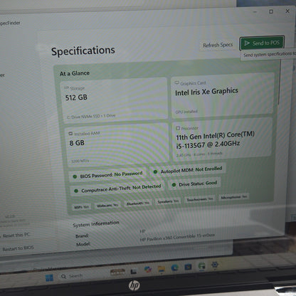The height and width of the screenshot is (296, 296).
Task: Open Settings gear icon in taskbar
Action: tap(215, 265)
